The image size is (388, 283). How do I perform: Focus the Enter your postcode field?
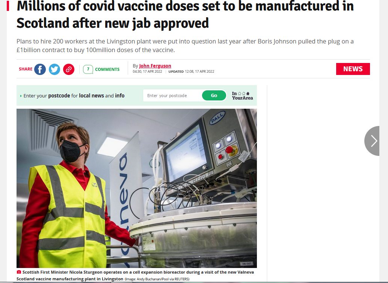pos(172,96)
